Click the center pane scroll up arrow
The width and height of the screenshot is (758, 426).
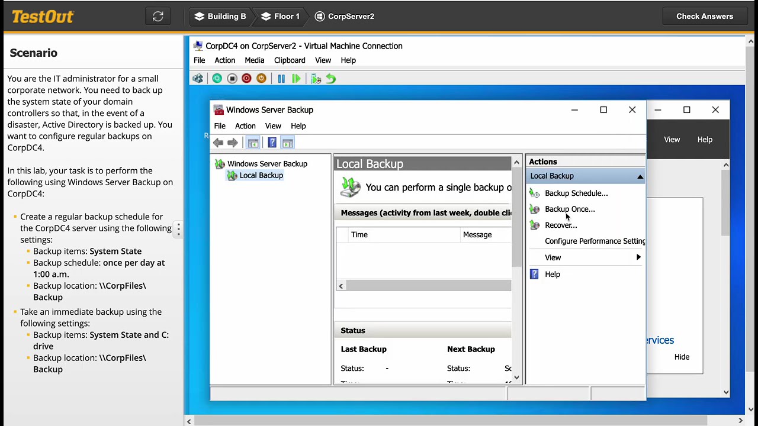click(x=516, y=162)
